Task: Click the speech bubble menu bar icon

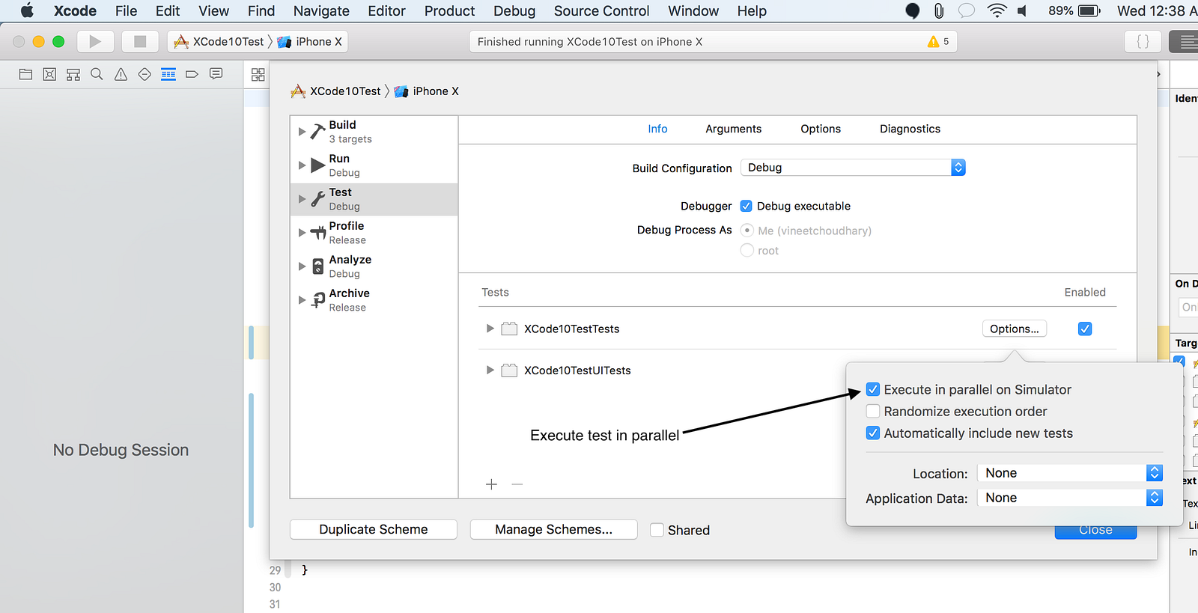Action: click(x=967, y=10)
